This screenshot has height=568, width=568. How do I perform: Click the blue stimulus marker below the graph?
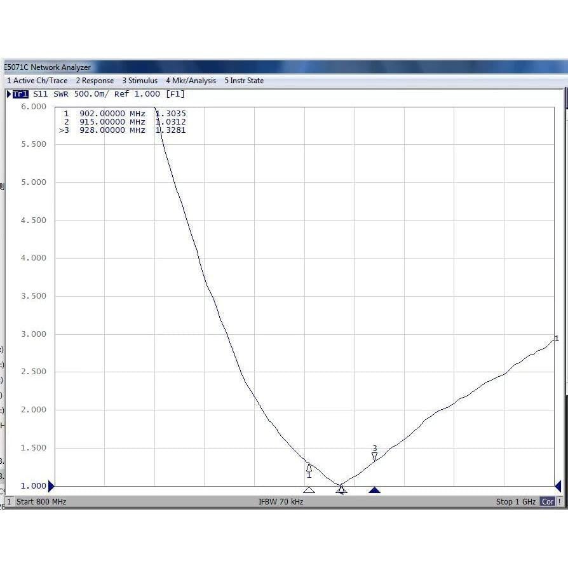[x=374, y=489]
